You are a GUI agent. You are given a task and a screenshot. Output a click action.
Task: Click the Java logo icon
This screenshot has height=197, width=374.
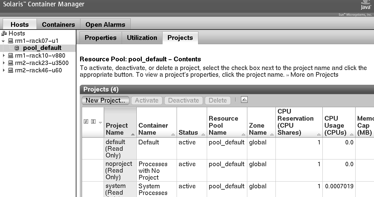pos(366,5)
